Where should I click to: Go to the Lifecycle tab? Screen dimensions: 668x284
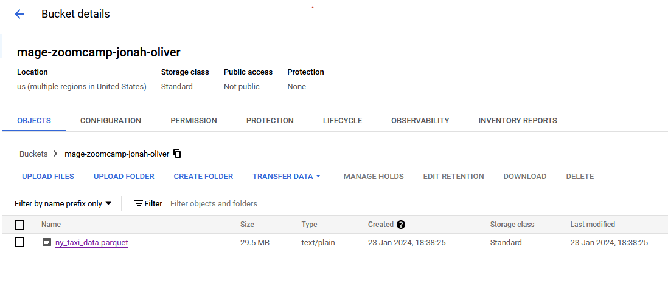(x=343, y=121)
